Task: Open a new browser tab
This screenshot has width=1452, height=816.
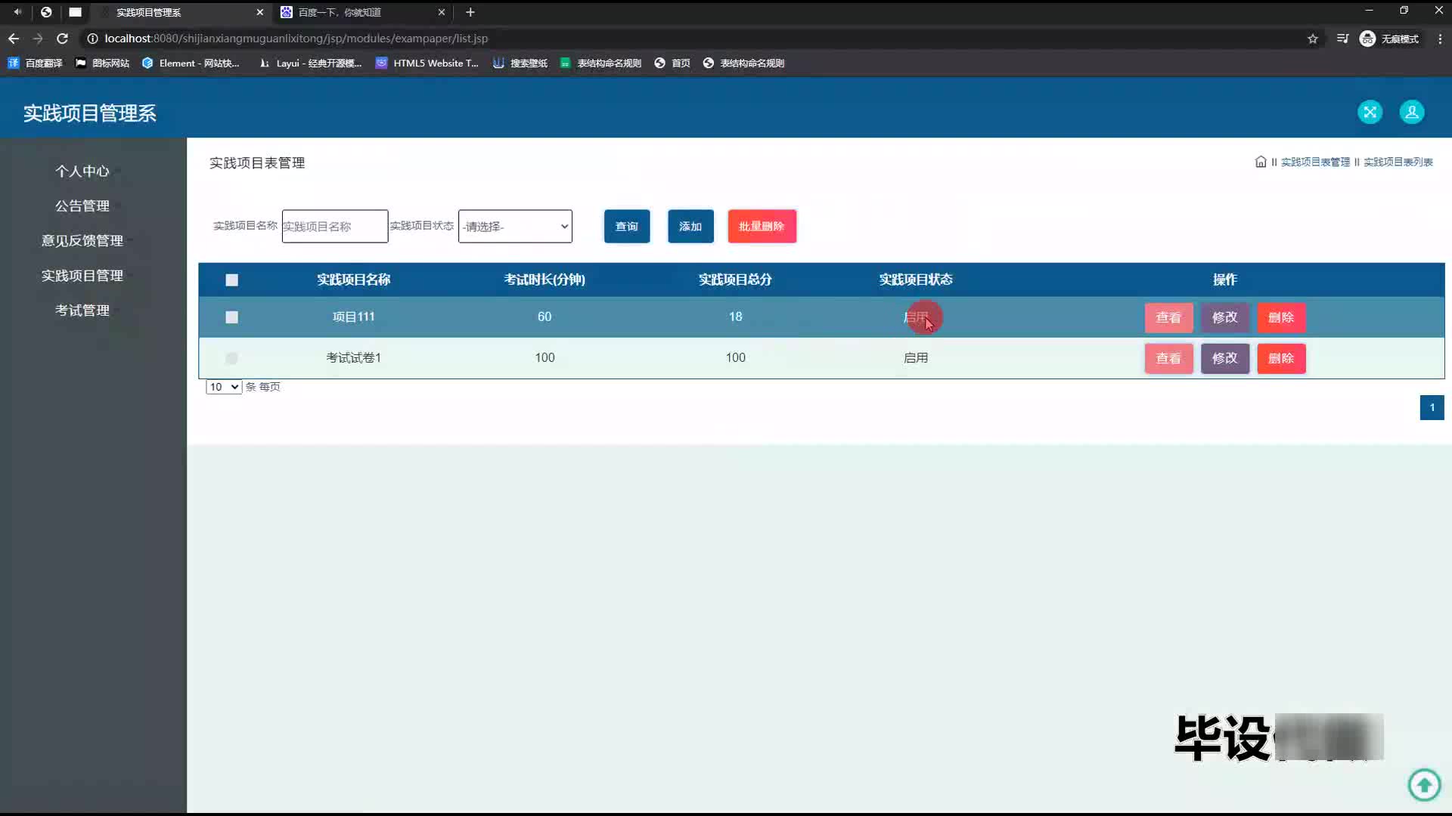Action: [x=470, y=12]
